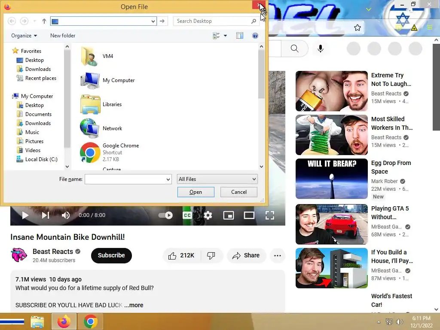Click the Forward arrow in Open File dialog

[x=24, y=21]
